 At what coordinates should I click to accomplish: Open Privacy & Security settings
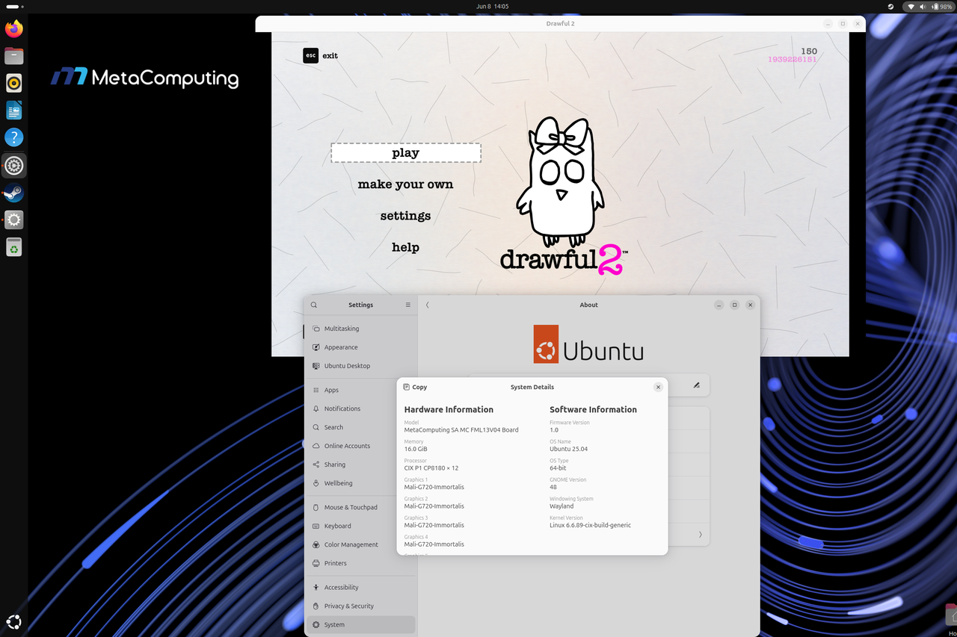[x=360, y=606]
